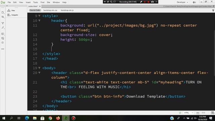Open Firefox from the taskbar
The image size is (215, 121).
pyautogui.click(x=58, y=118)
